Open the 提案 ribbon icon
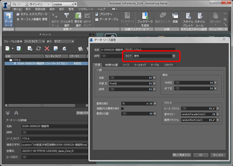 click(x=175, y=16)
